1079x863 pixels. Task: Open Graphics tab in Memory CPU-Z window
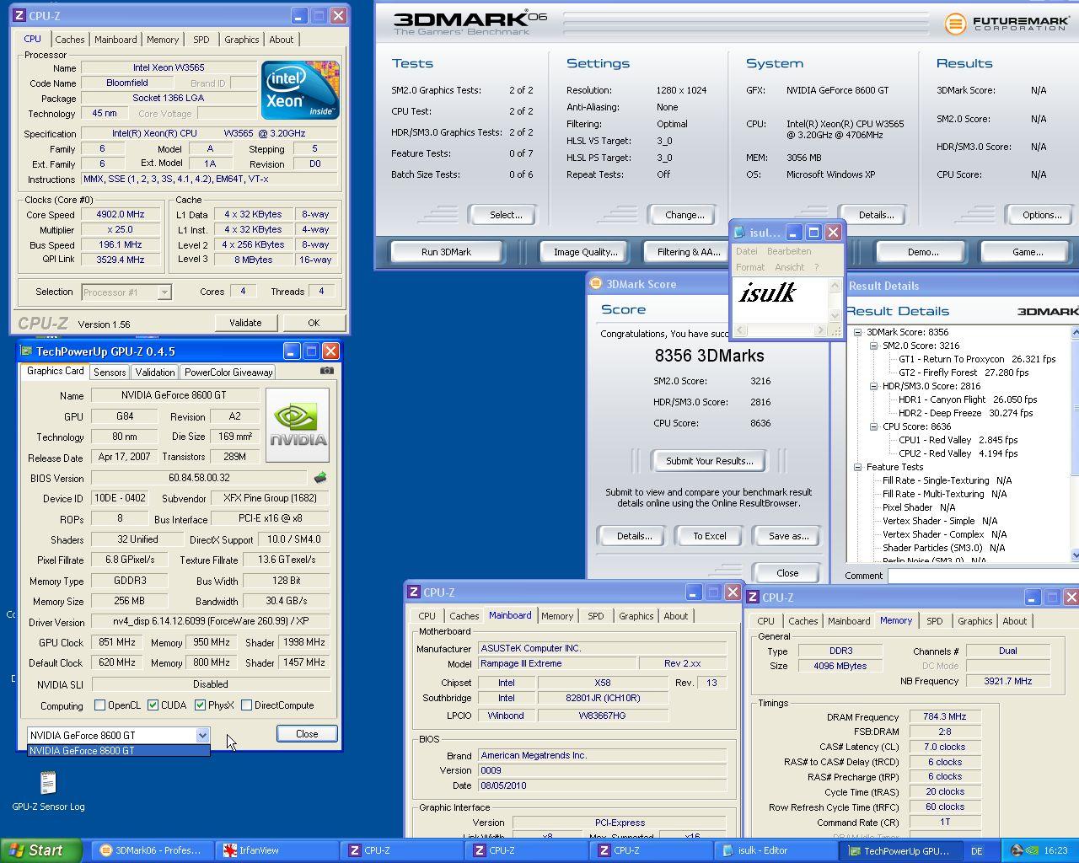coord(974,621)
